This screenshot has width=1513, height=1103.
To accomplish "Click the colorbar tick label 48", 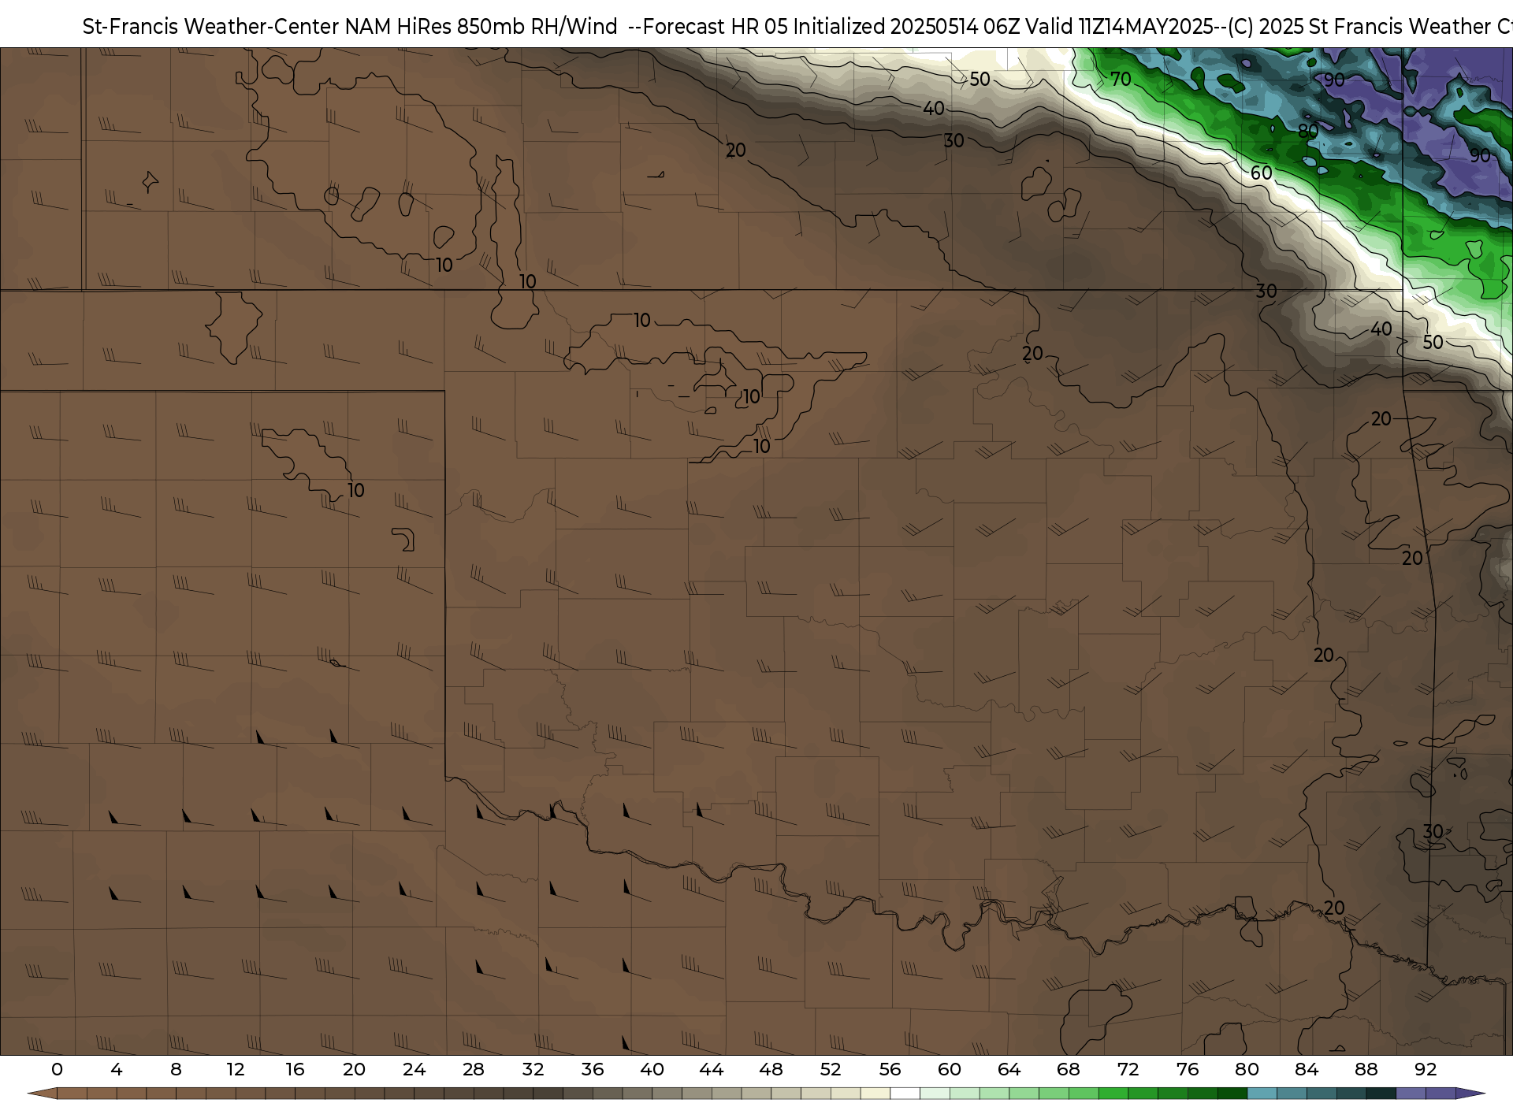I will pyautogui.click(x=771, y=1069).
